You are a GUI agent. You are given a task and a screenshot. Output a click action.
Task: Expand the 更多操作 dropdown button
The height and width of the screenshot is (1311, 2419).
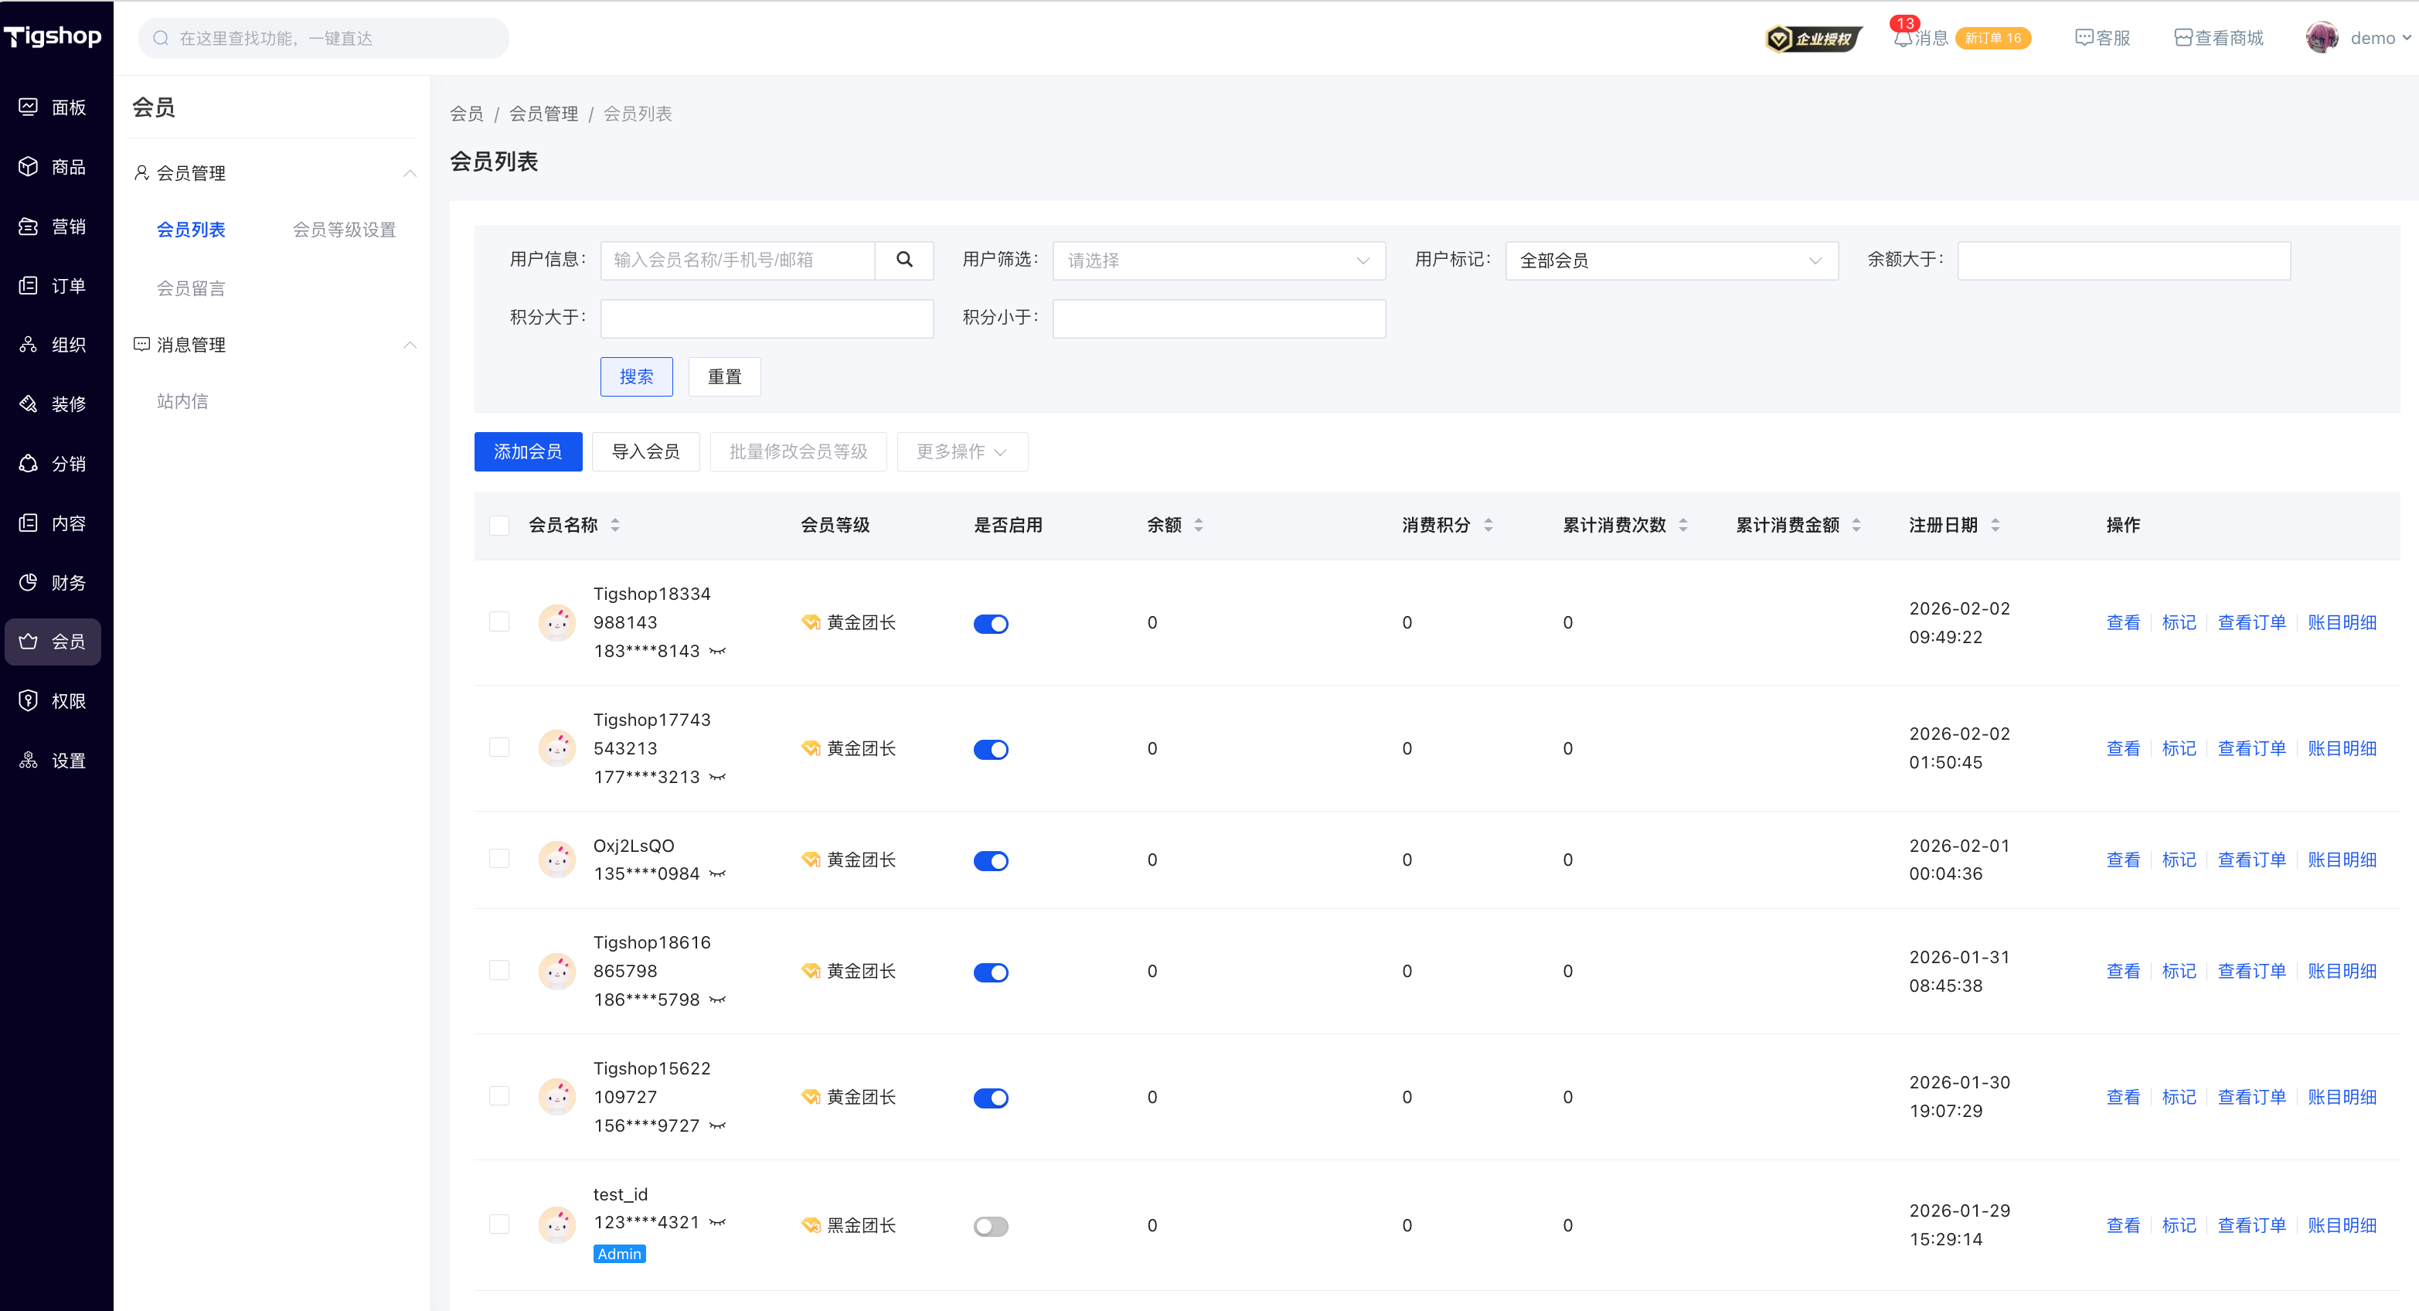point(961,451)
